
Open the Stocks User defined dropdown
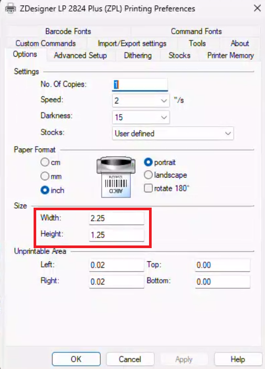coord(173,134)
